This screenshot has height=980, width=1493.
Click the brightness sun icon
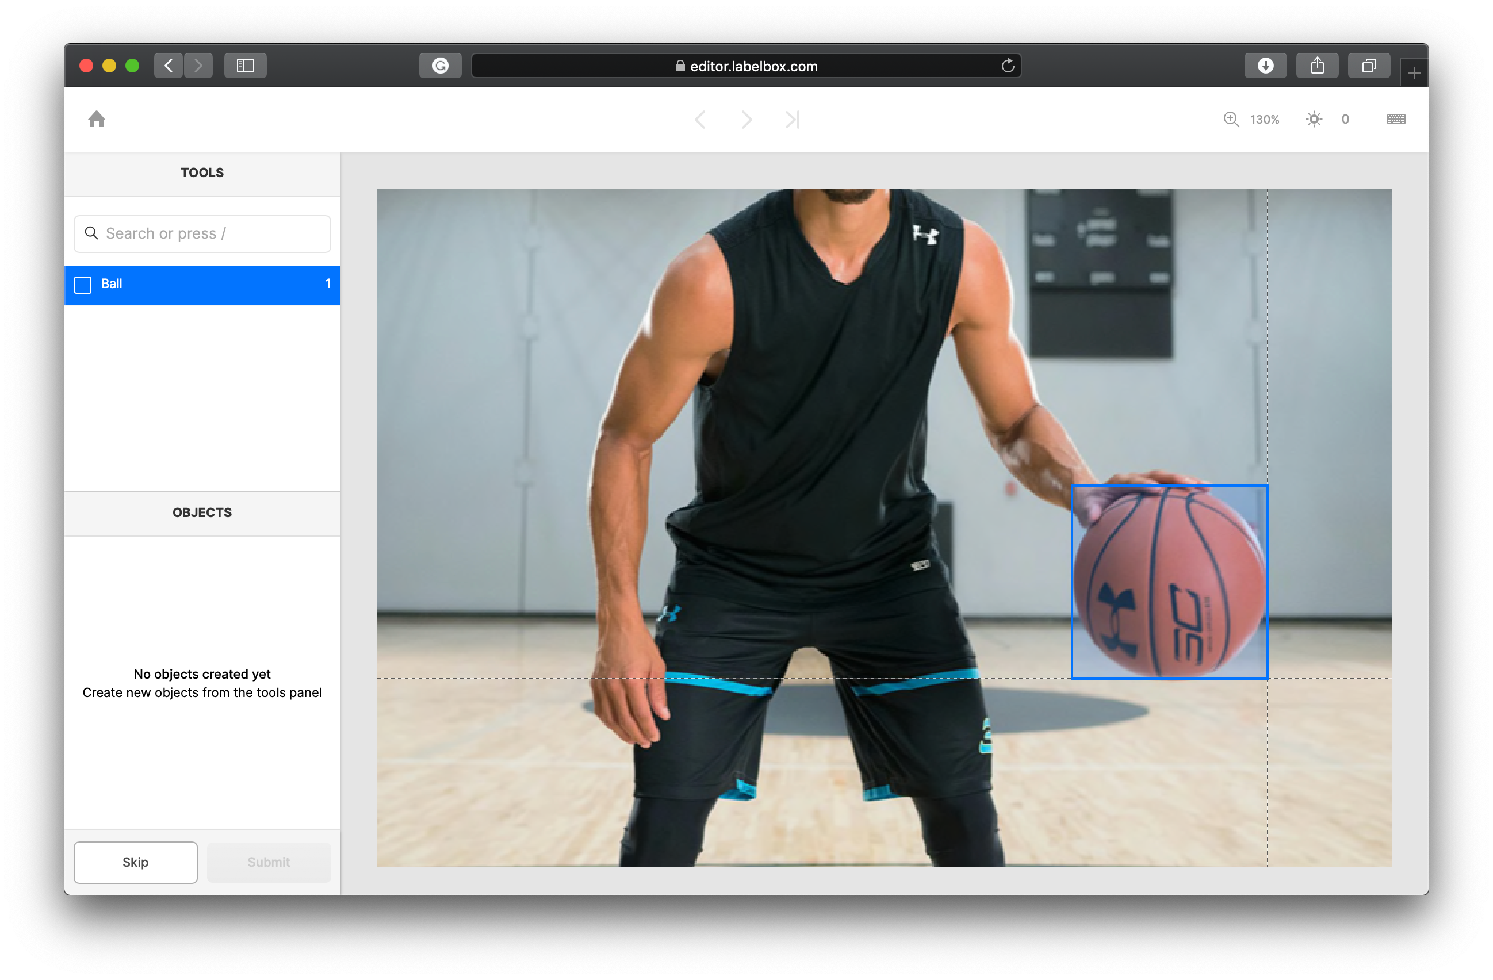pos(1314,119)
